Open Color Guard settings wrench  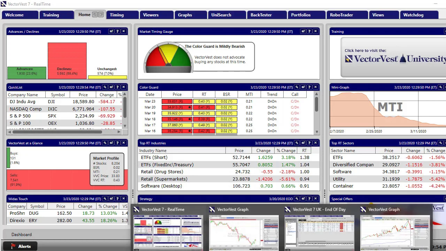(x=297, y=87)
